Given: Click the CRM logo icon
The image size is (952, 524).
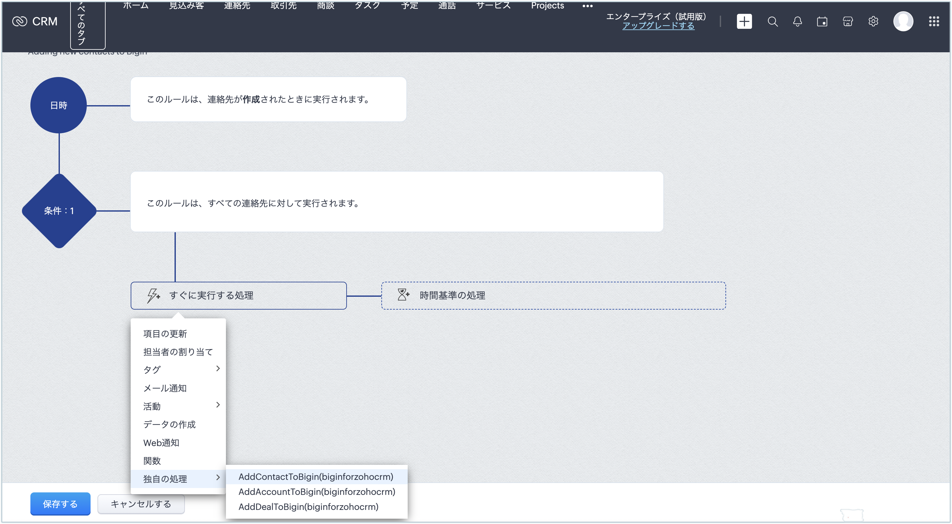Looking at the screenshot, I should coord(20,21).
